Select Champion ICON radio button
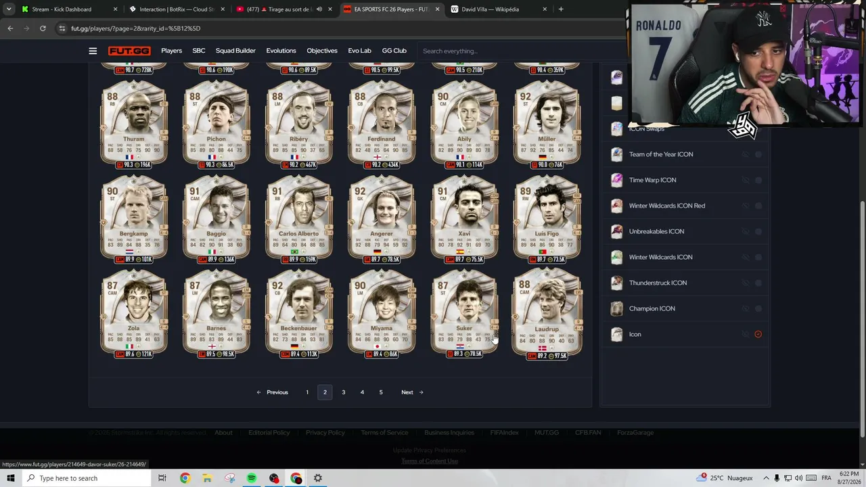 tap(758, 308)
